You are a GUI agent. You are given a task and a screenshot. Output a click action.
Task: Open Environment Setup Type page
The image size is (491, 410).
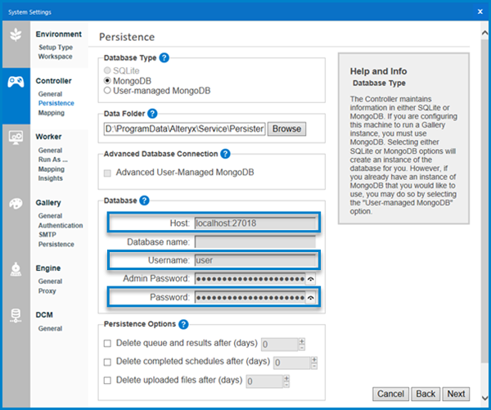point(56,47)
